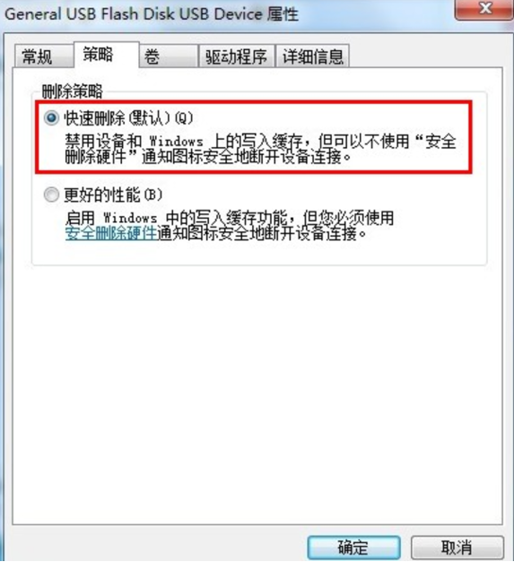
Task: Click the word Windows in the second description
Action: 130,218
